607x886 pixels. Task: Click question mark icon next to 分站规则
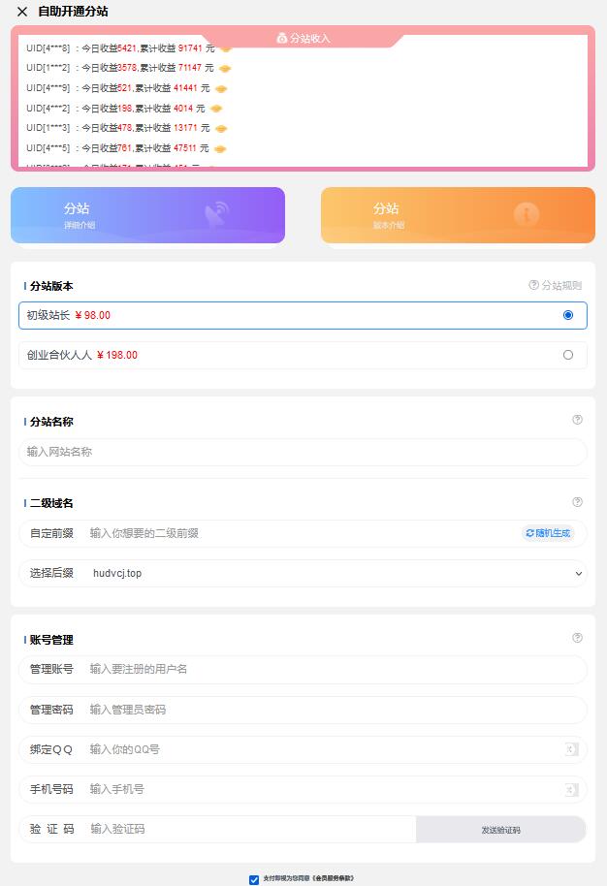pyautogui.click(x=533, y=285)
